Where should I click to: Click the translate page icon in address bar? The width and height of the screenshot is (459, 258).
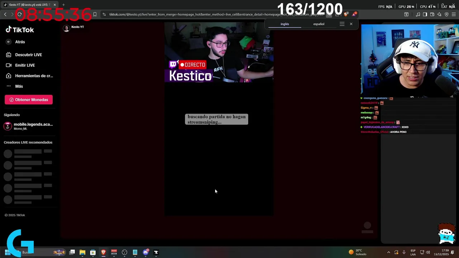[329, 14]
